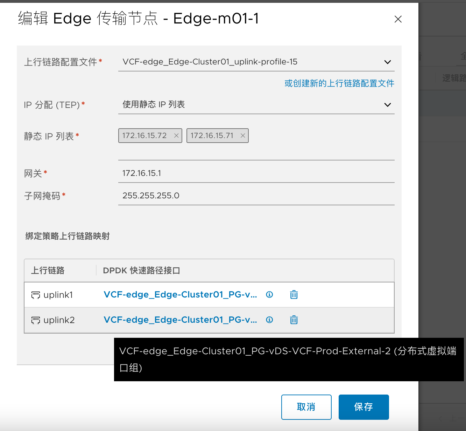Remove static IP 172.16.15.72 tag
466x431 pixels.
(x=176, y=136)
